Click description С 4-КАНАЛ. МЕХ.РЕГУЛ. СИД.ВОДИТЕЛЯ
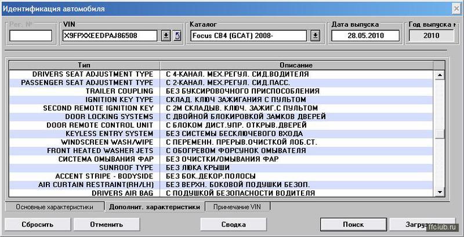Screen dimensions: 464x237 point(237,74)
